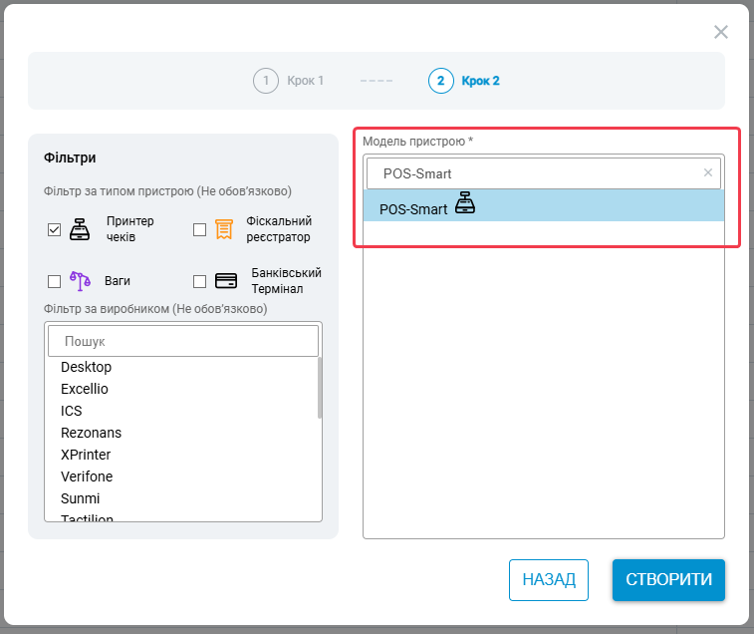Click the step 2 number circle

coord(440,81)
